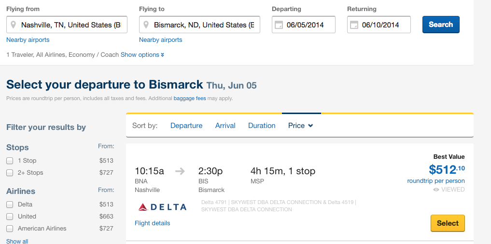Click the location pin icon in Flying from
491x244 pixels.
(14, 25)
